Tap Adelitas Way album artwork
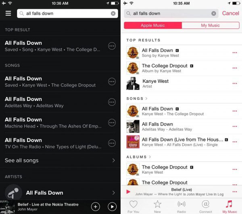The width and height of the screenshot is (242, 214). 133,126
